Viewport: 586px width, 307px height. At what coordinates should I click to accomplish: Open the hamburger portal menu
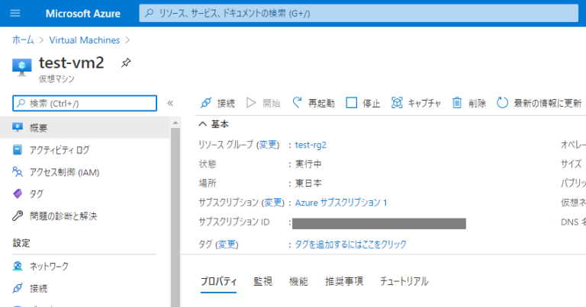(x=15, y=14)
